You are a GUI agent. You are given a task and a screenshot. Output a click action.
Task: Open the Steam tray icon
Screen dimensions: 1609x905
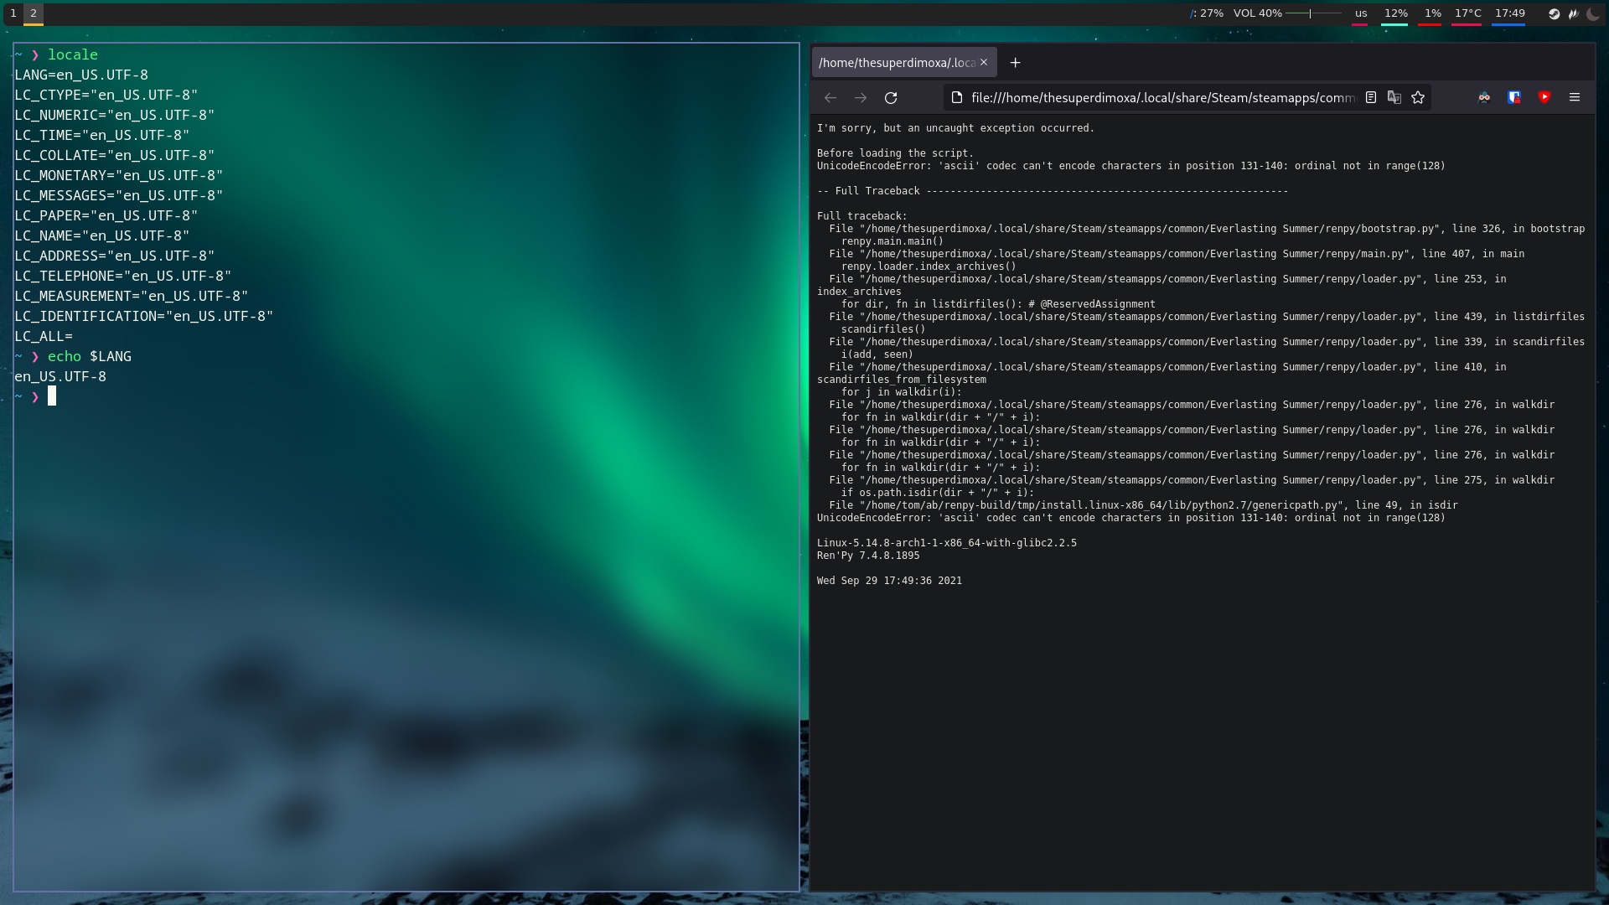pos(1554,13)
